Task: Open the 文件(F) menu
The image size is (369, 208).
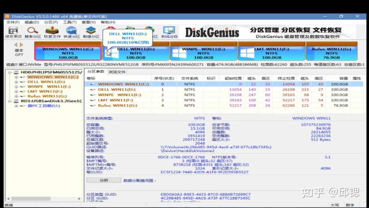Action: click(13, 22)
